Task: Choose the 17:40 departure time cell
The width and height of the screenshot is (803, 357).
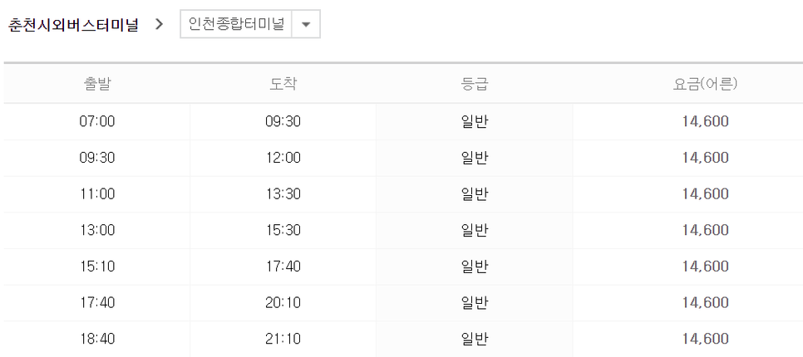Action: tap(96, 303)
